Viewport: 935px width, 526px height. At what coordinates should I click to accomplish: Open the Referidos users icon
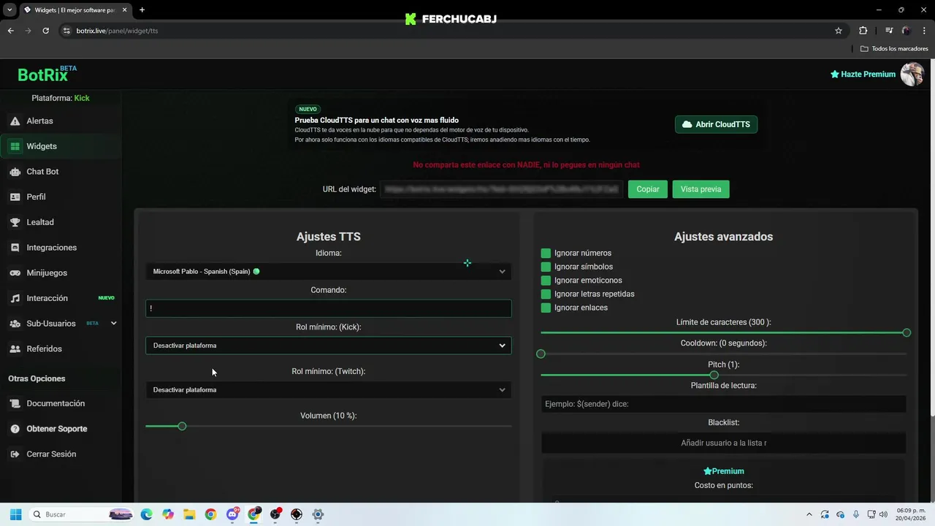pyautogui.click(x=15, y=348)
